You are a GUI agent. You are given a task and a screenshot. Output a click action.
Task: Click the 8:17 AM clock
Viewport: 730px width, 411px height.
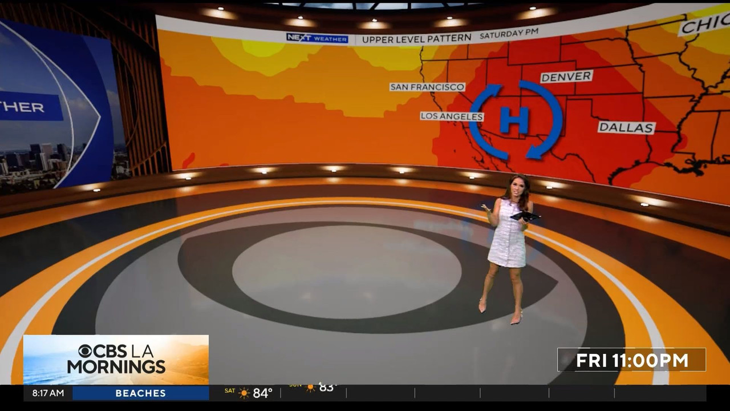click(48, 393)
